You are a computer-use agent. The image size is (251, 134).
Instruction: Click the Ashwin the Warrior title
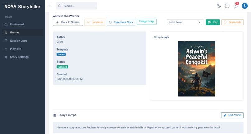[x=66, y=16]
